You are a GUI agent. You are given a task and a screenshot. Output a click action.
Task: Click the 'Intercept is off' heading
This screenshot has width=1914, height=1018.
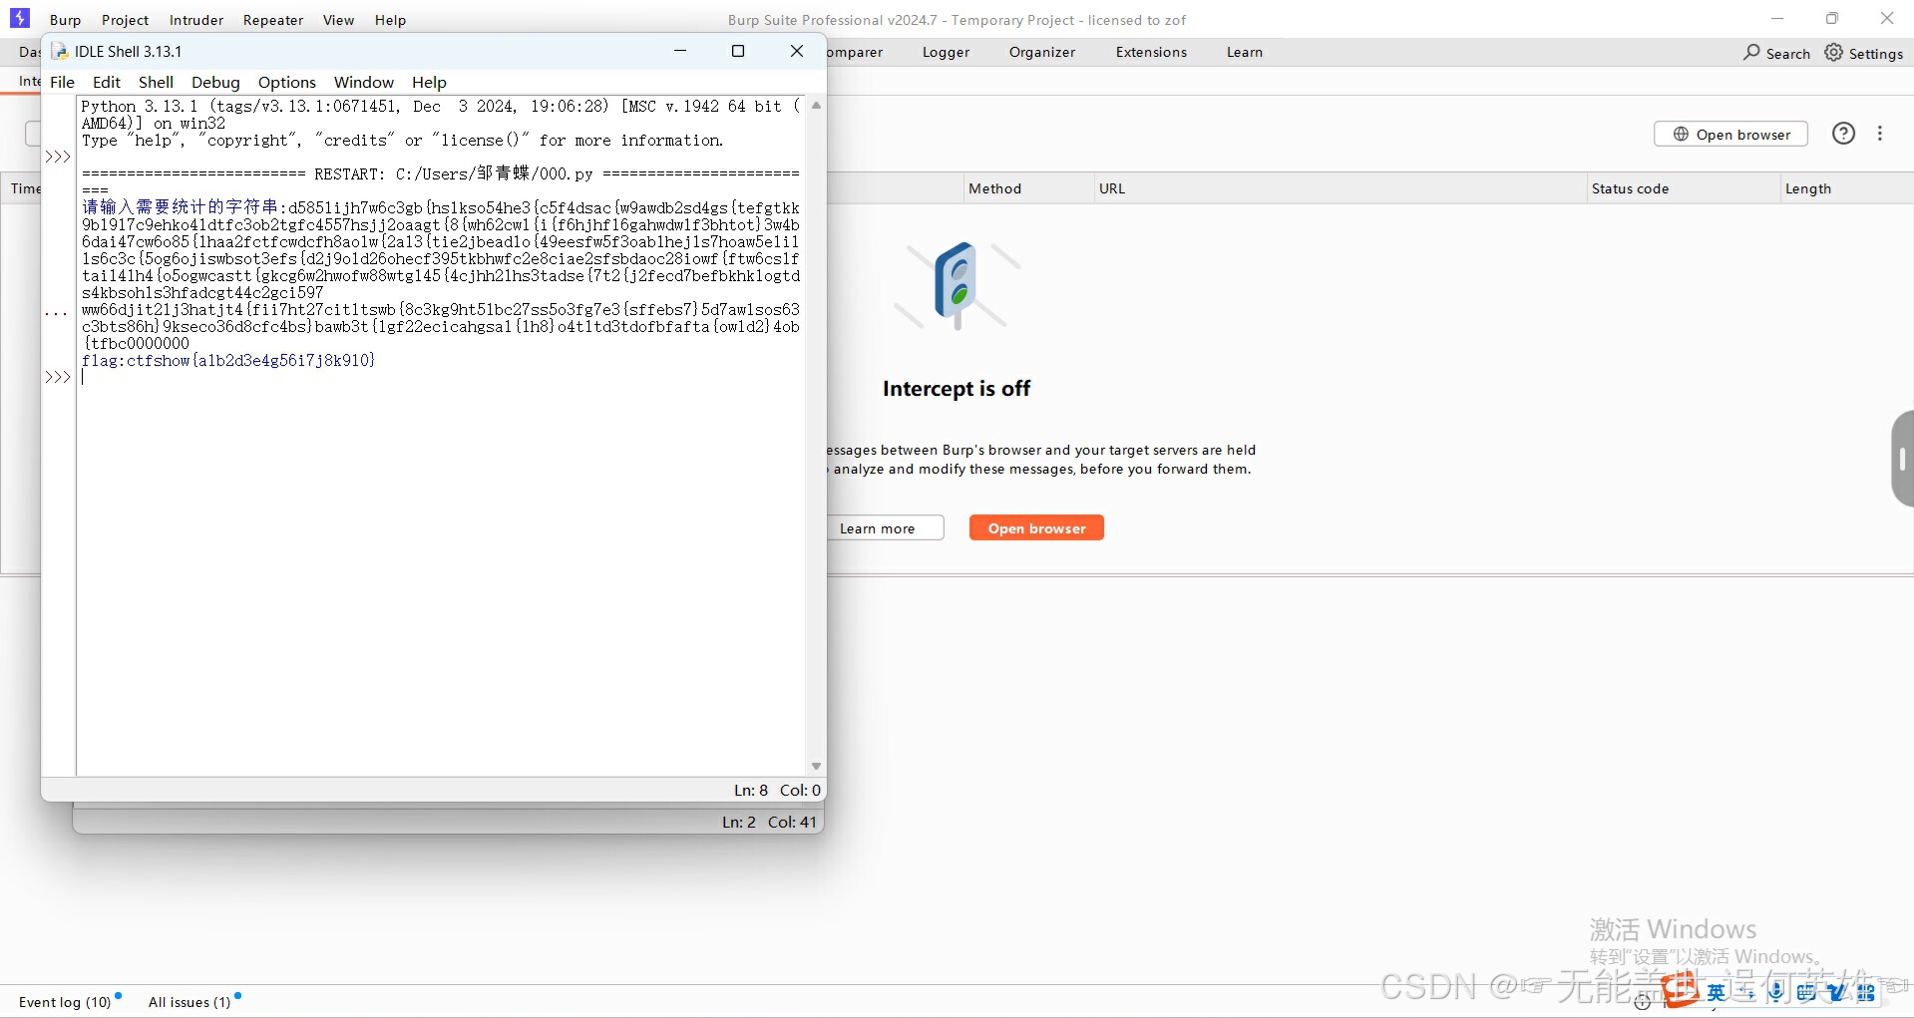[956, 388]
